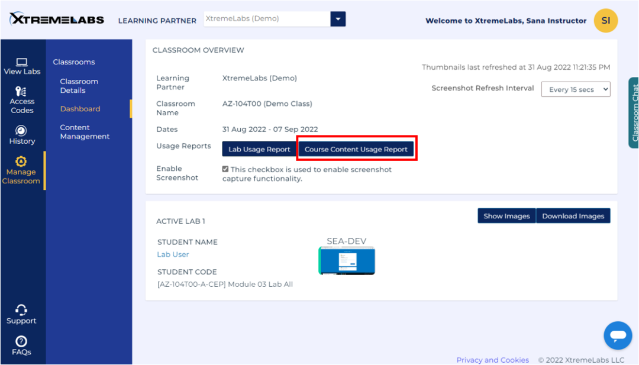Click the SI profile avatar
Screen dimensions: 639x365
(x=605, y=20)
